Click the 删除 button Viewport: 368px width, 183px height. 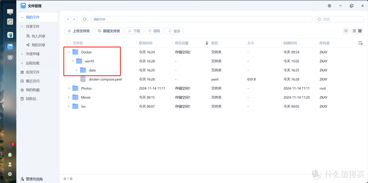(x=154, y=31)
